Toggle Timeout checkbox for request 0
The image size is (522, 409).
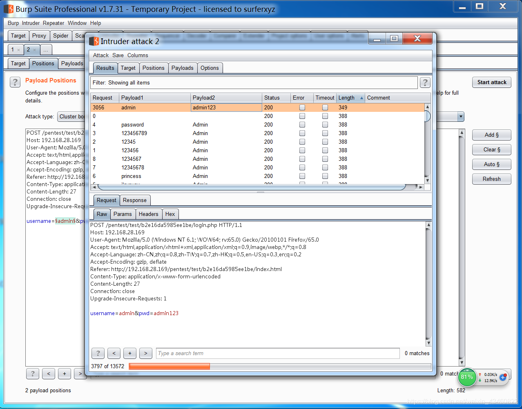point(325,116)
